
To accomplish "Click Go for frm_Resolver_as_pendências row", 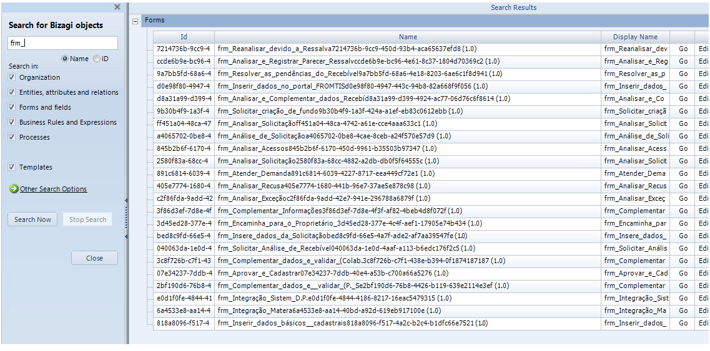I will (x=683, y=74).
